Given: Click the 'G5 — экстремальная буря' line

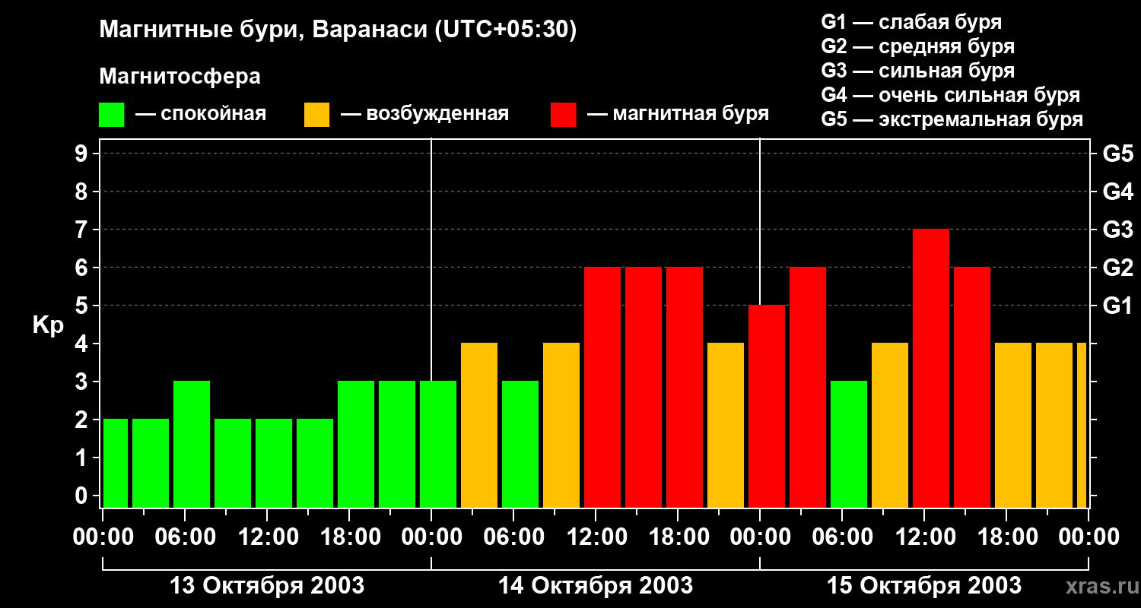Looking at the screenshot, I should click(x=952, y=119).
